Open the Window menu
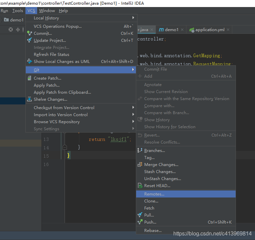Screen dimensions: 255x240 click(47, 11)
